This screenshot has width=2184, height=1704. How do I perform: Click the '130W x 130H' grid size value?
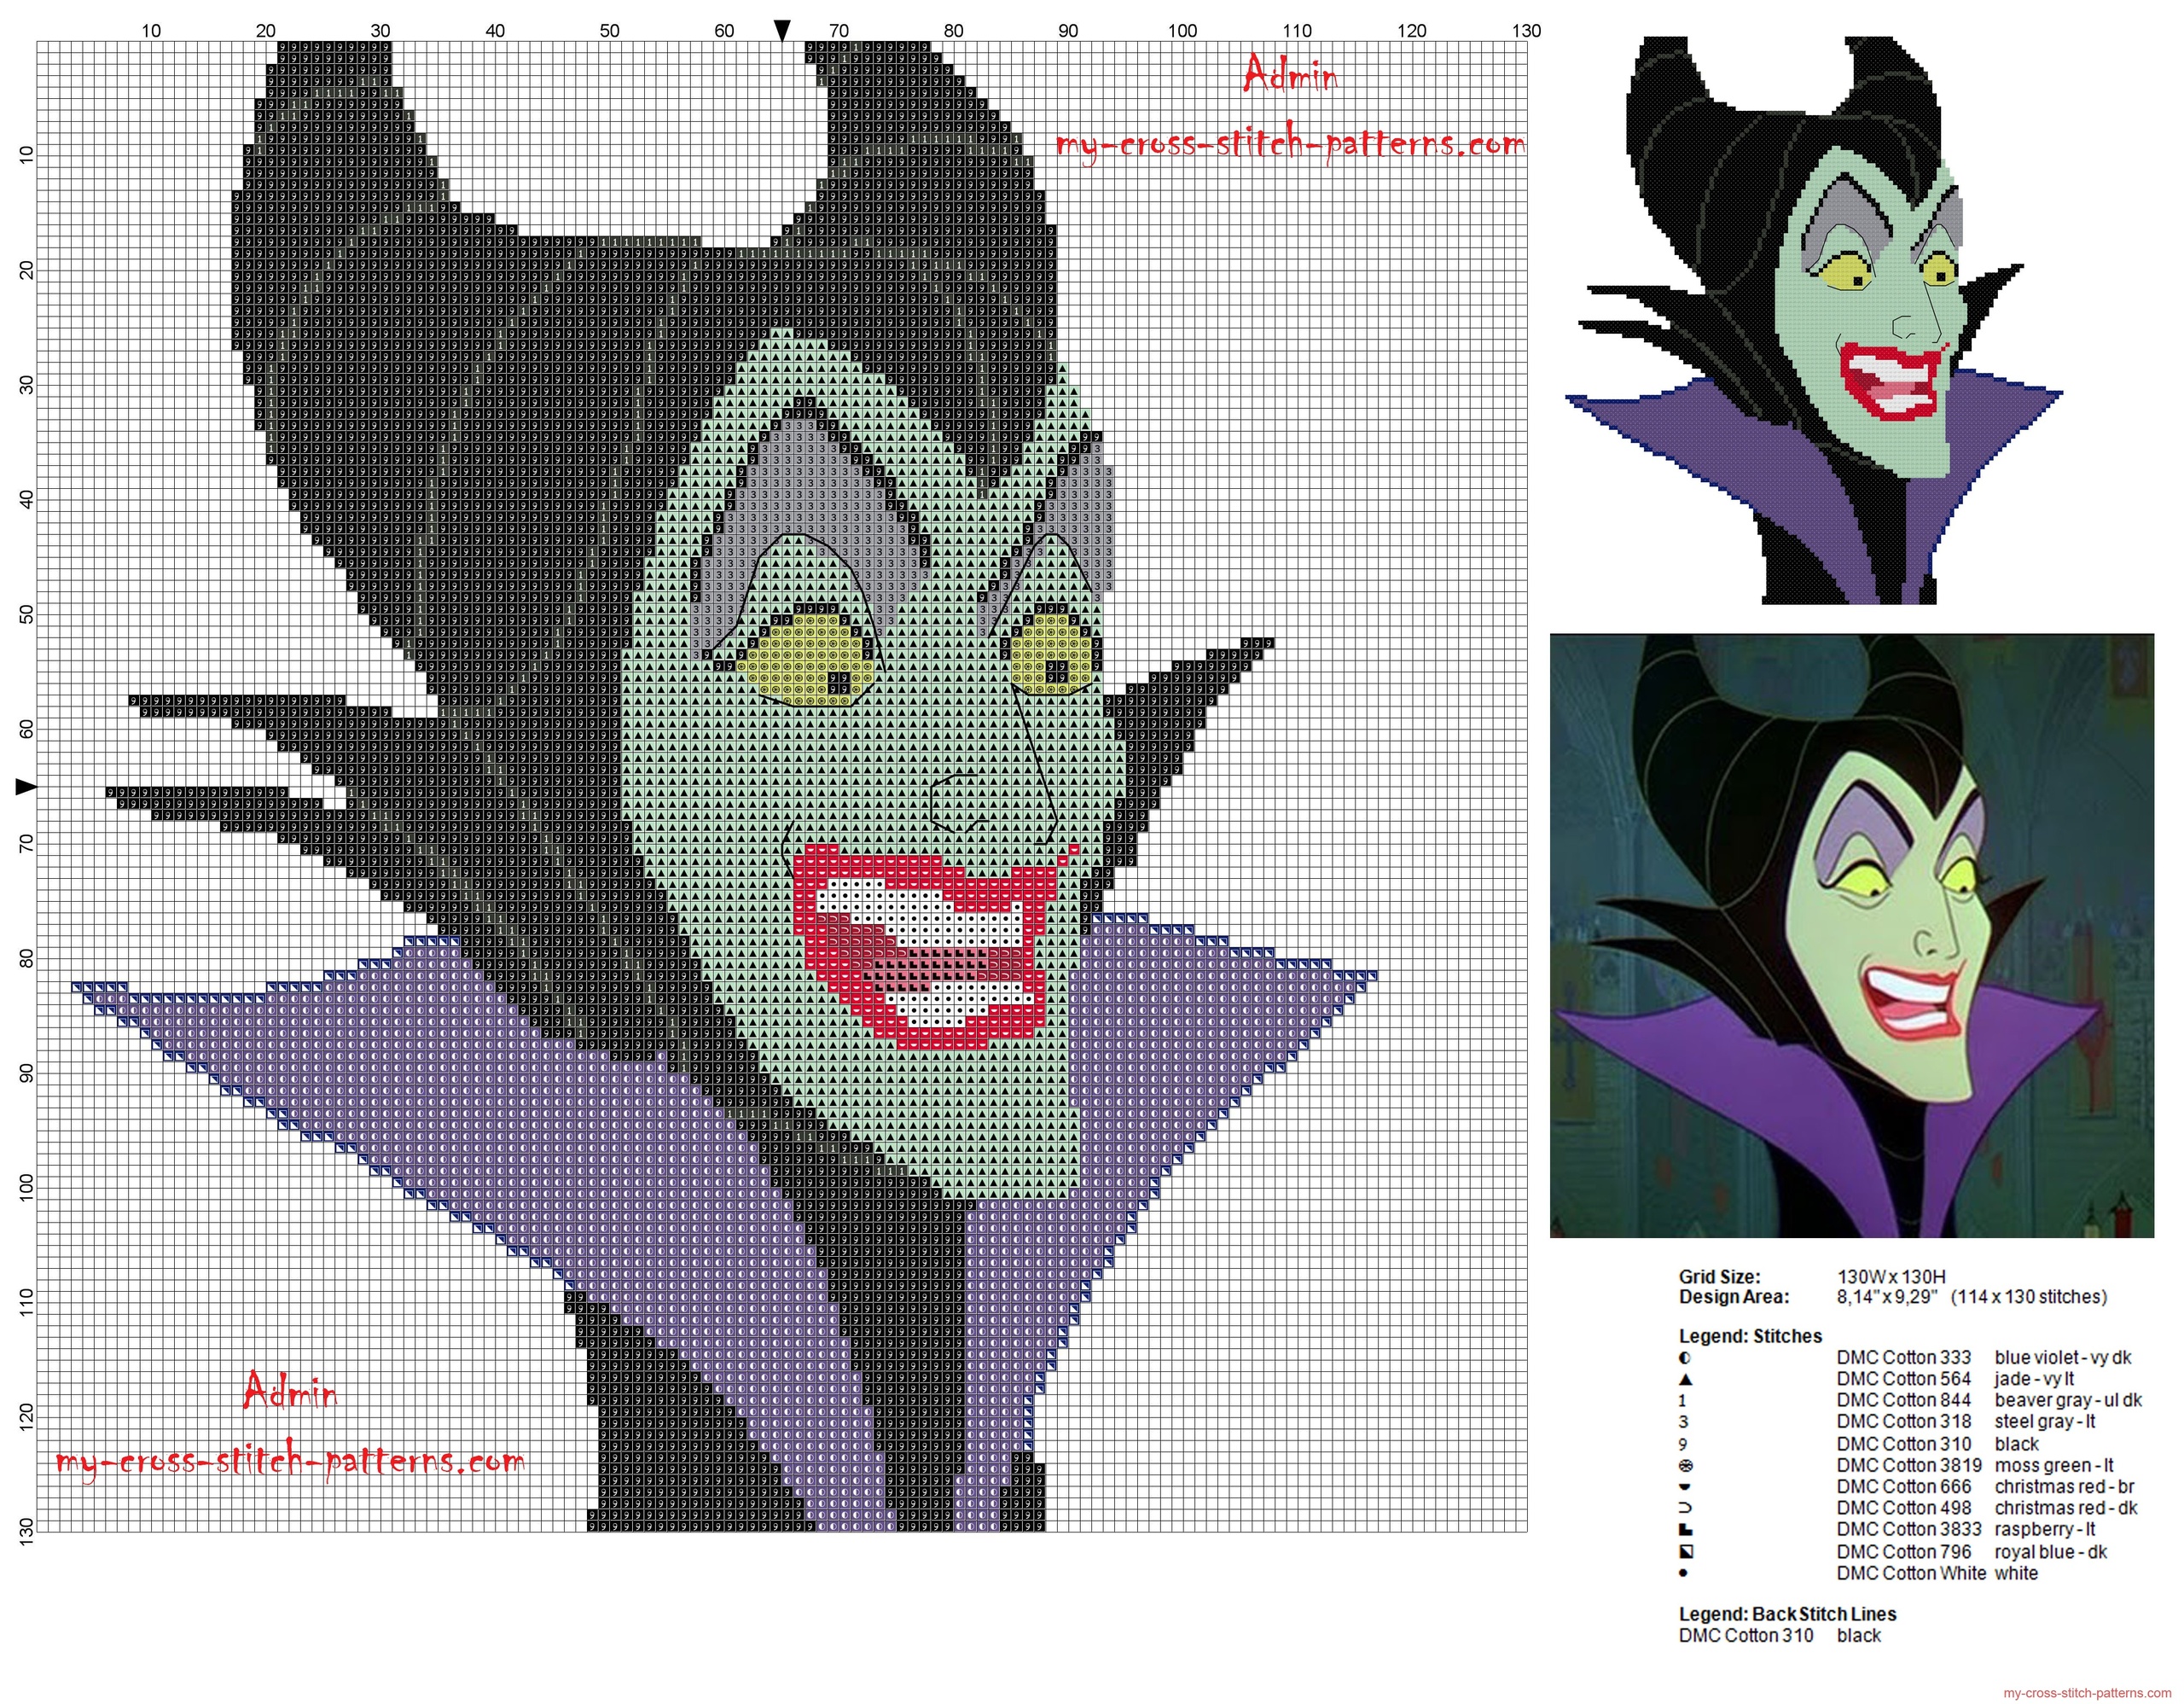[x=1892, y=1276]
